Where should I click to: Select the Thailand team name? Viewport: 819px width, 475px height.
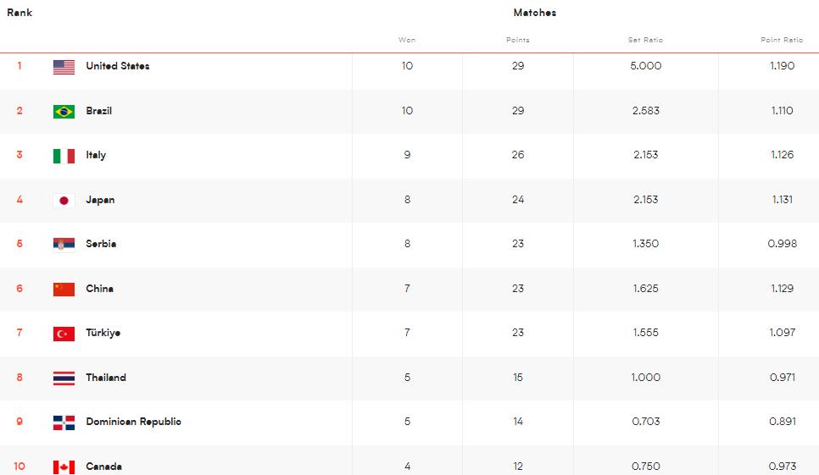click(106, 378)
